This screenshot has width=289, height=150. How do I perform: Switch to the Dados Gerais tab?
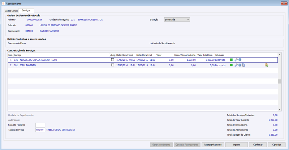[x=11, y=11]
